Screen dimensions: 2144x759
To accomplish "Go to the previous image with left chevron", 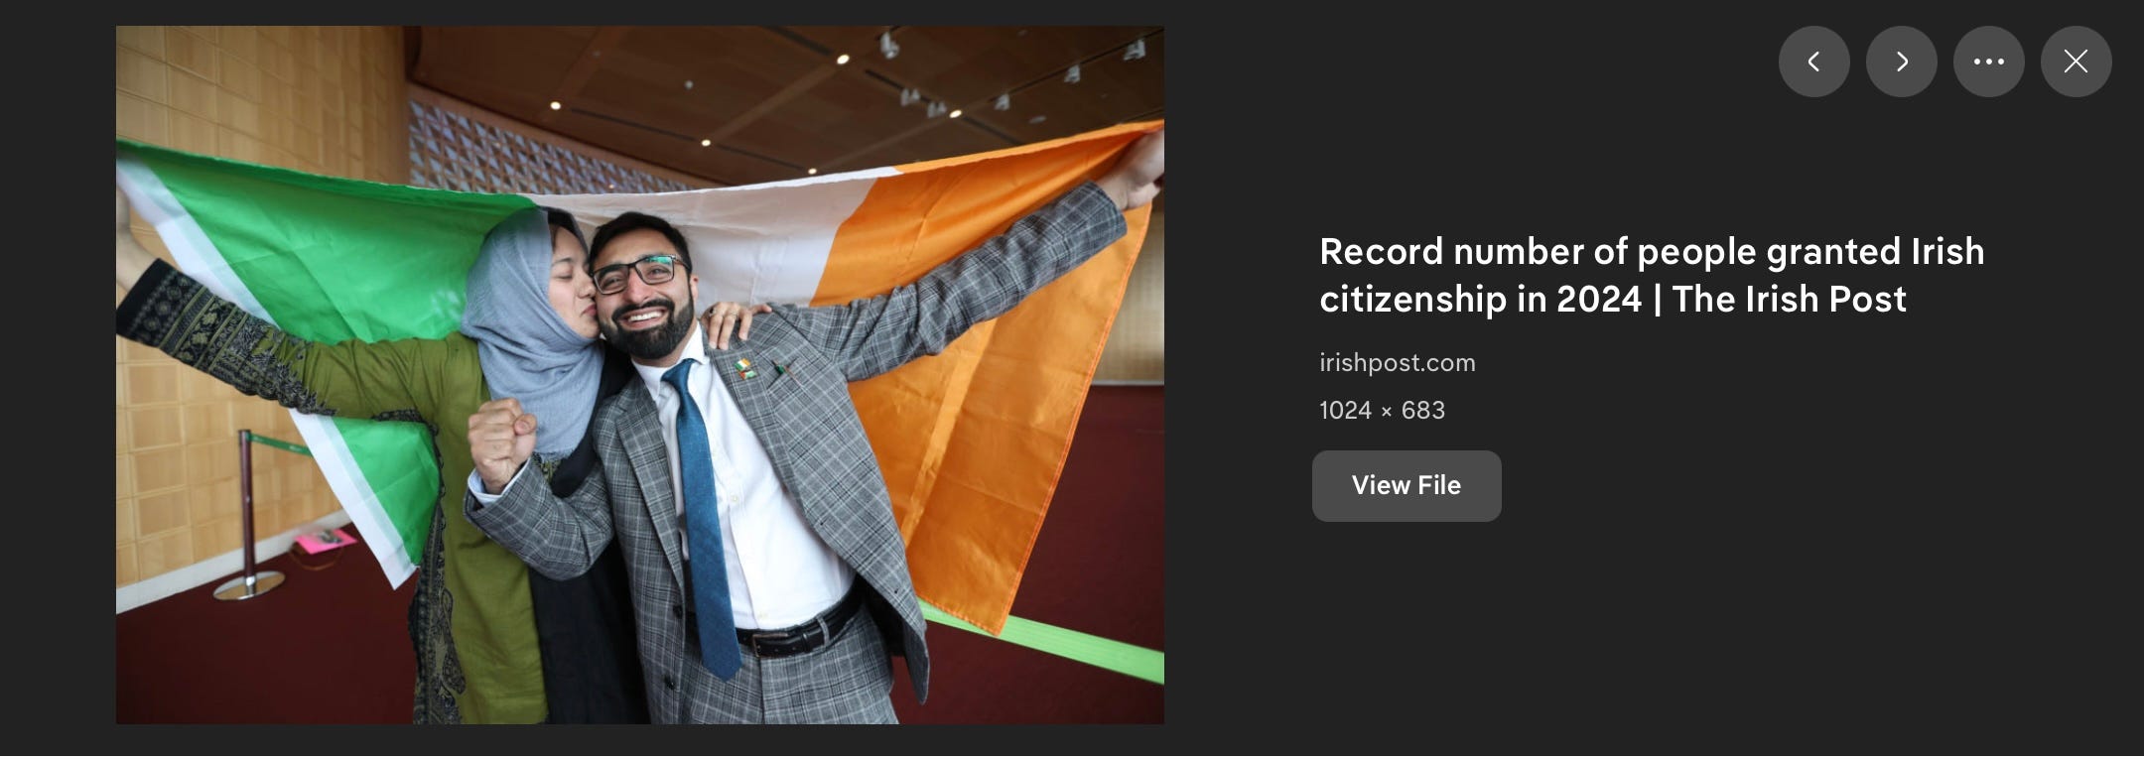I will [1813, 62].
